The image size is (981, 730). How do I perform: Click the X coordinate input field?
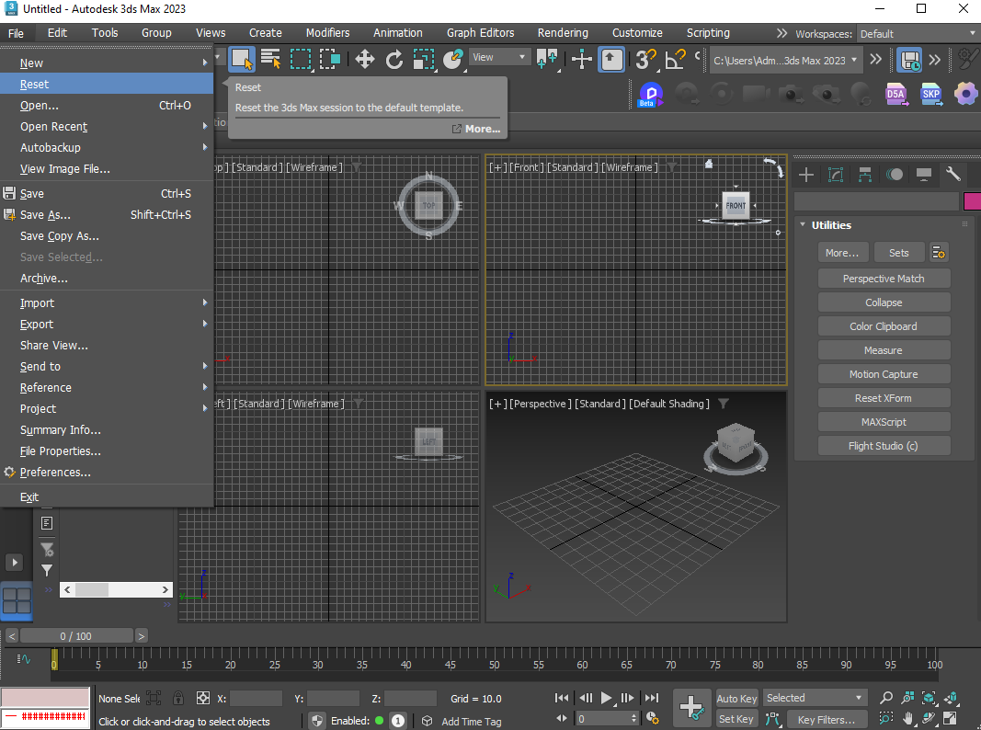256,699
